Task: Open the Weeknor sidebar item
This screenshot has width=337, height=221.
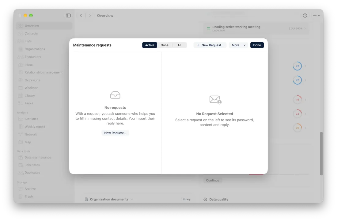Action: point(44,88)
